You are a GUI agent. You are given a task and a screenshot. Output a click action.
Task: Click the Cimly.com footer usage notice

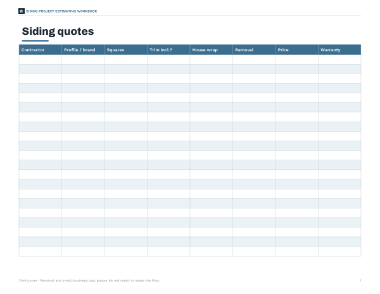pos(89,281)
